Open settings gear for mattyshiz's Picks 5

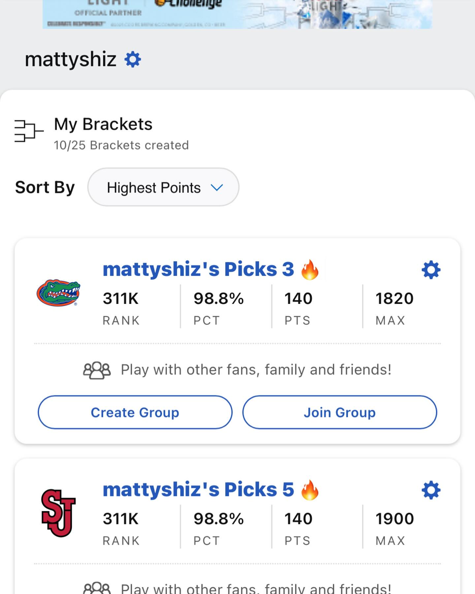coord(431,490)
